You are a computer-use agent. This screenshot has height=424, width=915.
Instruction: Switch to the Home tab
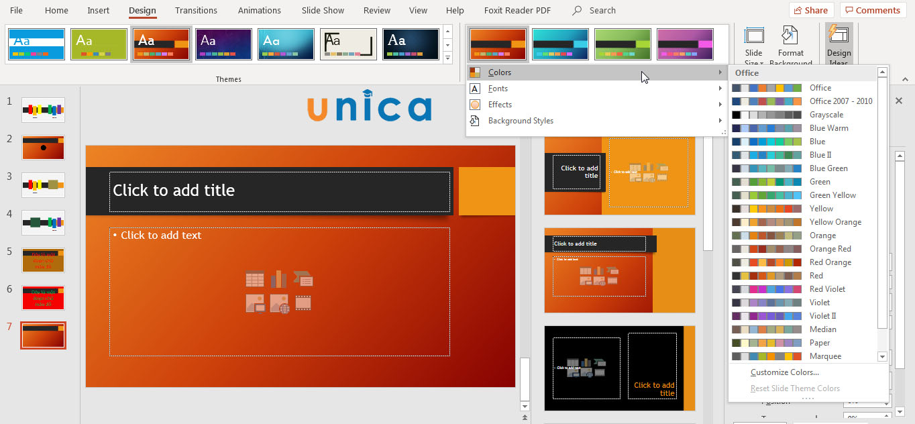point(56,11)
